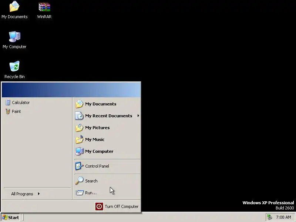
Task: Click the Control Panel icon
Action: click(79, 166)
